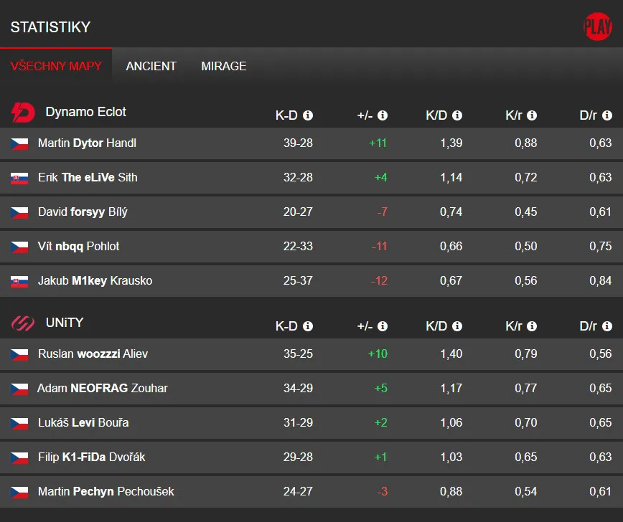Switch to the MIRAGE map tab
The image size is (623, 522).
tap(223, 66)
